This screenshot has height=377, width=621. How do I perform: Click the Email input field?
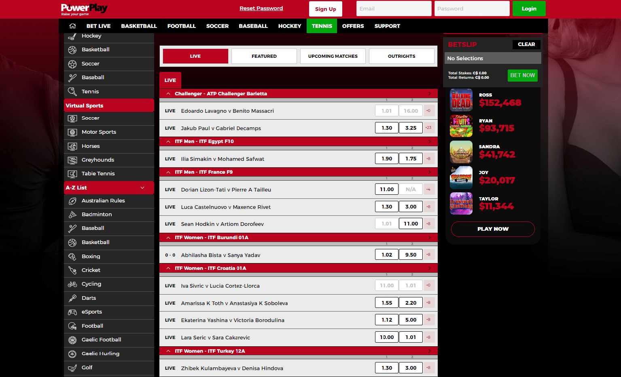[394, 8]
